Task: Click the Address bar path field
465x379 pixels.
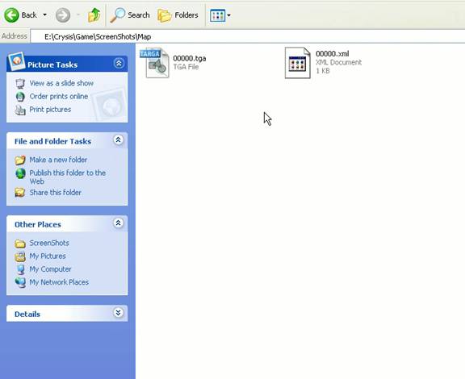Action: tap(248, 36)
